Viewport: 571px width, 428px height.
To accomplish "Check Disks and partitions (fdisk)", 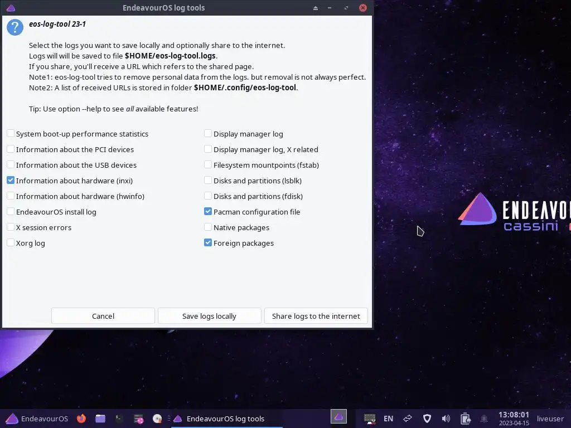I will coord(208,196).
